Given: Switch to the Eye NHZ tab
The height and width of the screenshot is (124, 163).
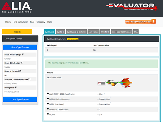Looking at the screenshot, I should 61,32.
